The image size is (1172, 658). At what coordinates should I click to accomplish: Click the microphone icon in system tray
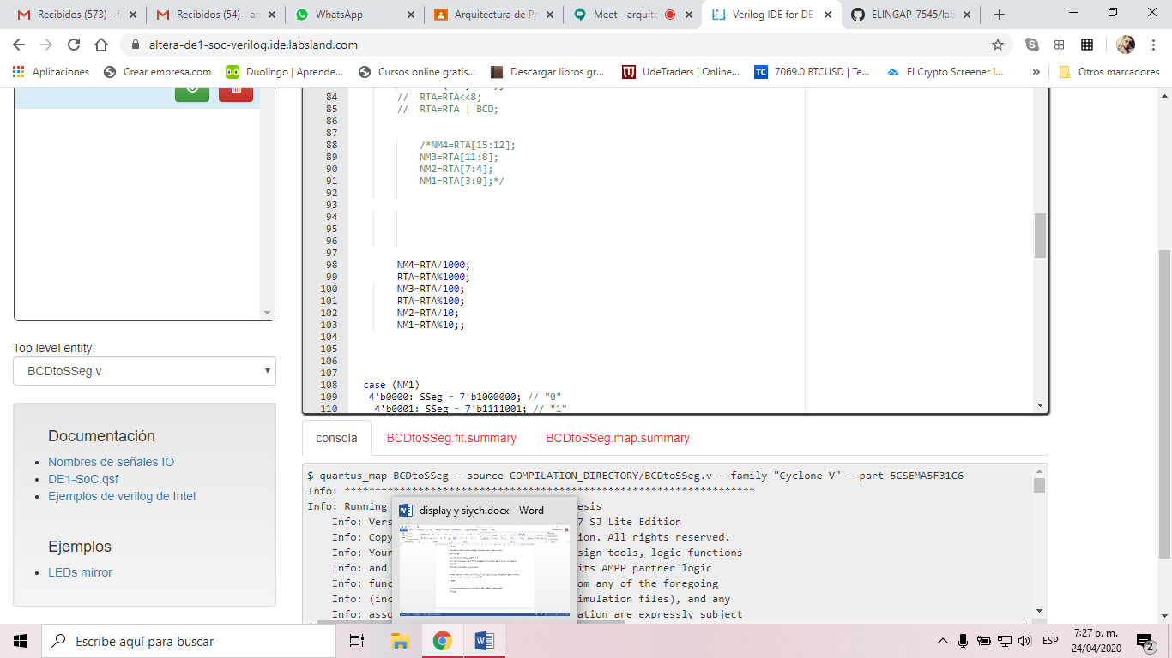pos(964,641)
